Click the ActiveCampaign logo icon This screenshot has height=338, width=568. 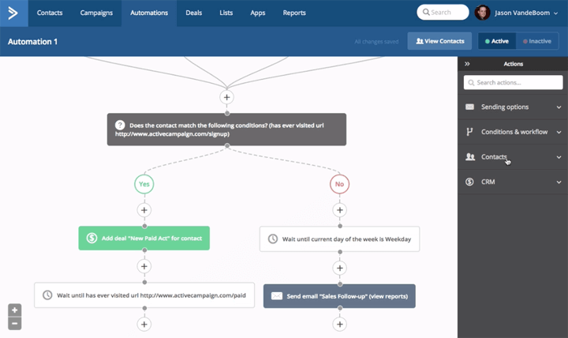click(x=13, y=13)
